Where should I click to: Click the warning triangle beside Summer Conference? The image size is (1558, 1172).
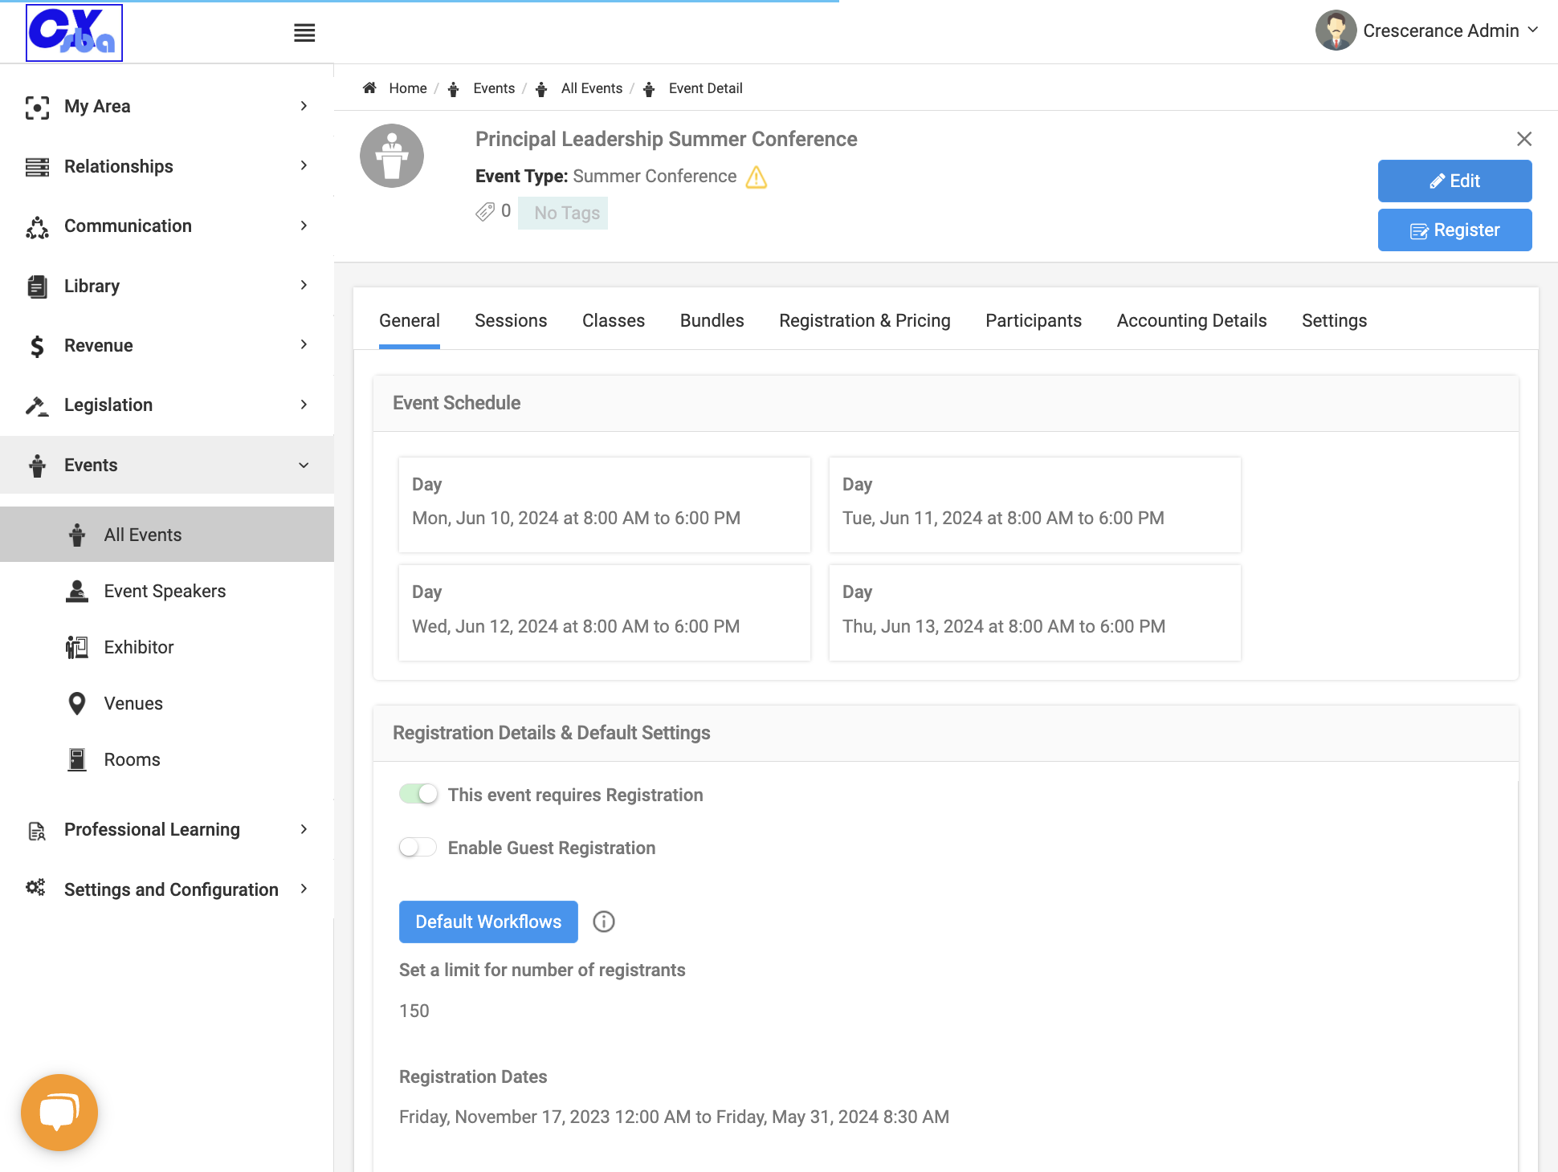[x=757, y=177]
